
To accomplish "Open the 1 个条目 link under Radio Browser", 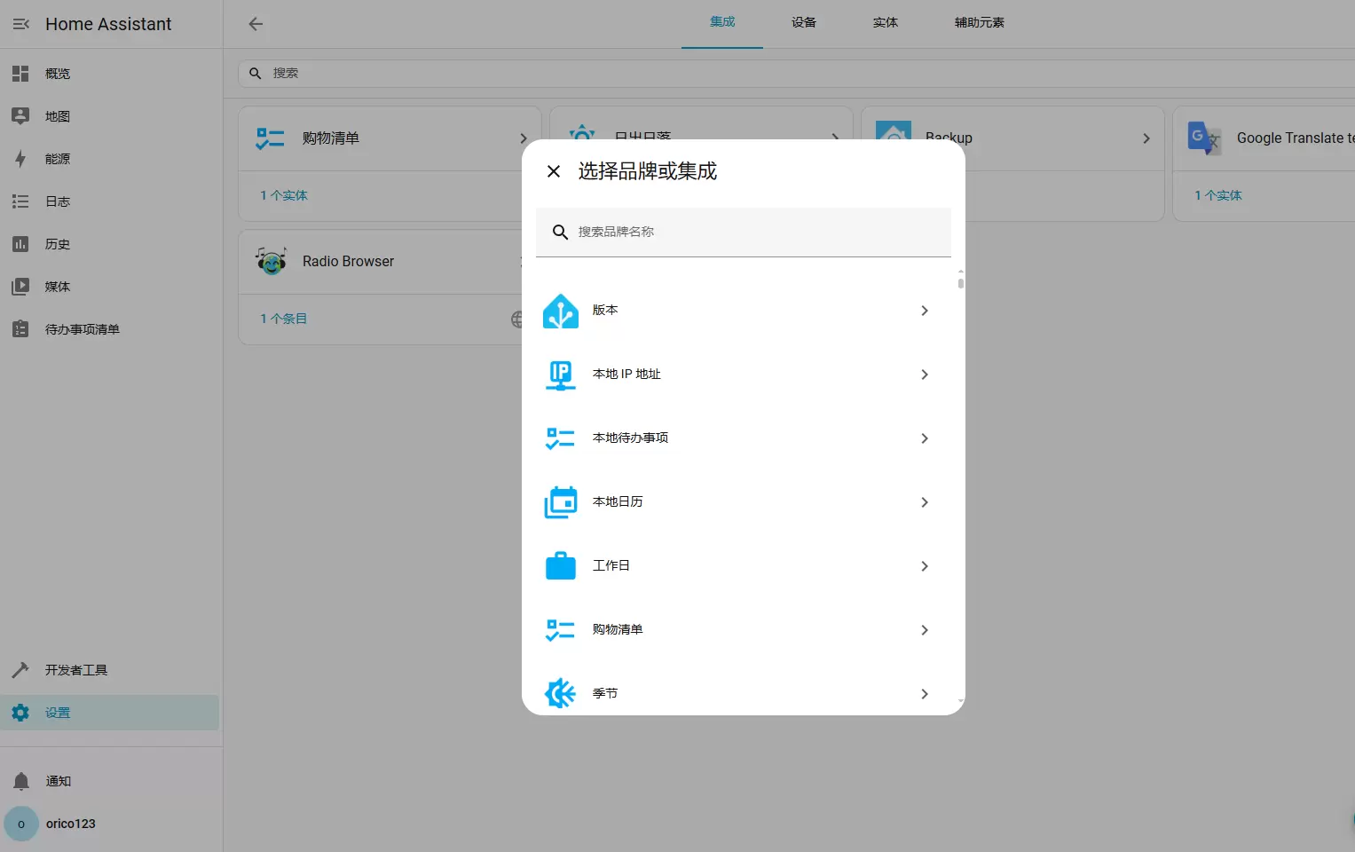I will point(284,319).
